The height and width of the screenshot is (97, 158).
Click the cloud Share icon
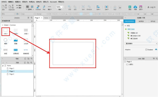135,7
